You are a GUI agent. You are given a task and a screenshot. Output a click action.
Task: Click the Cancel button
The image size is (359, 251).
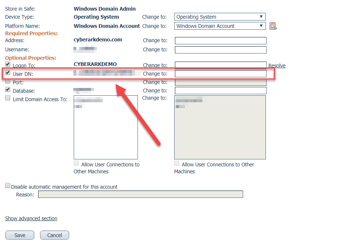55,235
